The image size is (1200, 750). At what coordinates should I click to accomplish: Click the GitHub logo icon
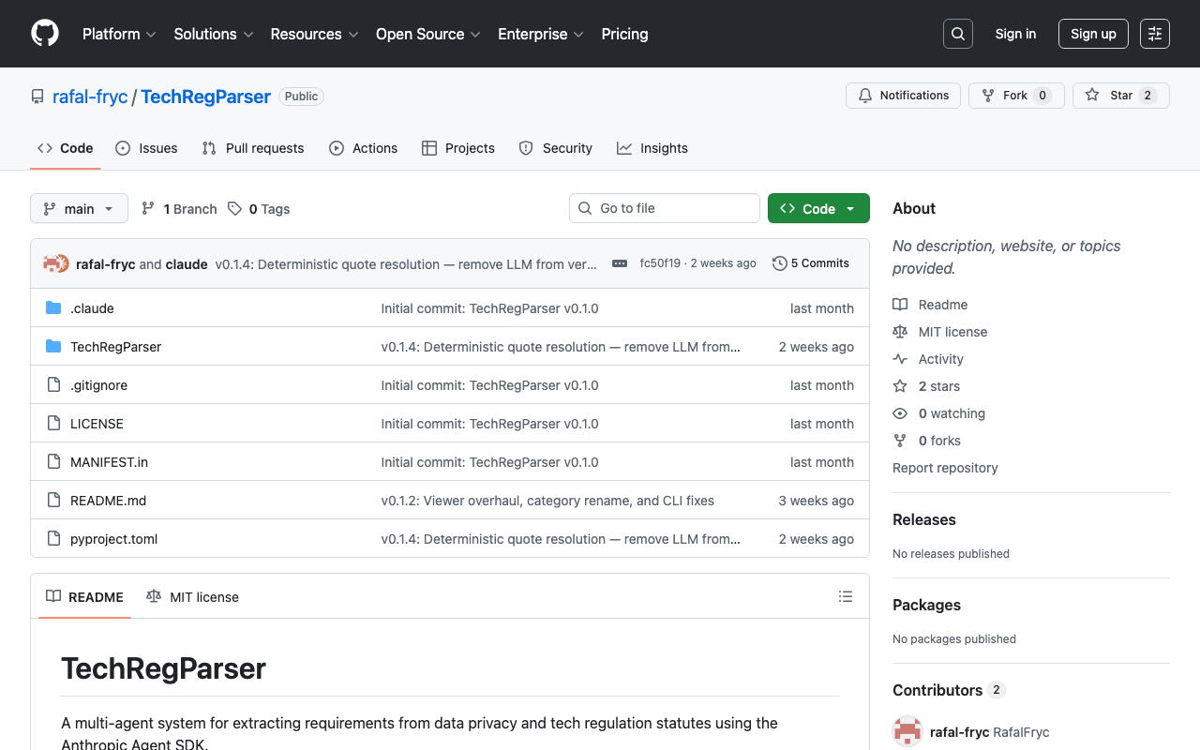point(45,34)
